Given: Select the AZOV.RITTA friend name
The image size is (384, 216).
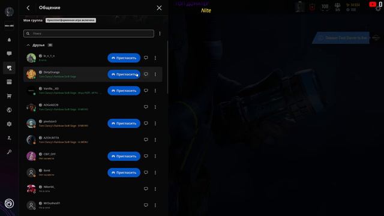Looking at the screenshot, I should [x=51, y=138].
